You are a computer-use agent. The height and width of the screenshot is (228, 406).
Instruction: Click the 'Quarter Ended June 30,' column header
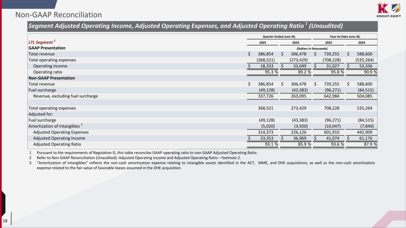pos(278,37)
